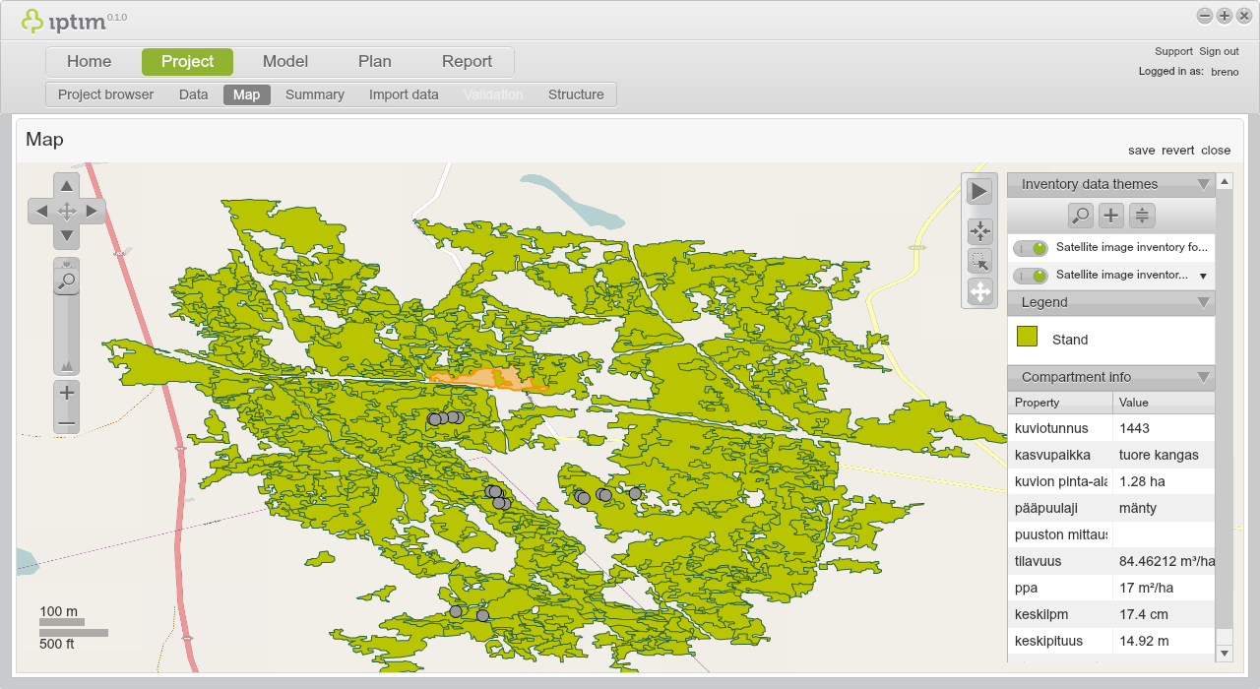Click the plus icon to add a data theme
The height and width of the screenshot is (689, 1260).
click(1111, 215)
